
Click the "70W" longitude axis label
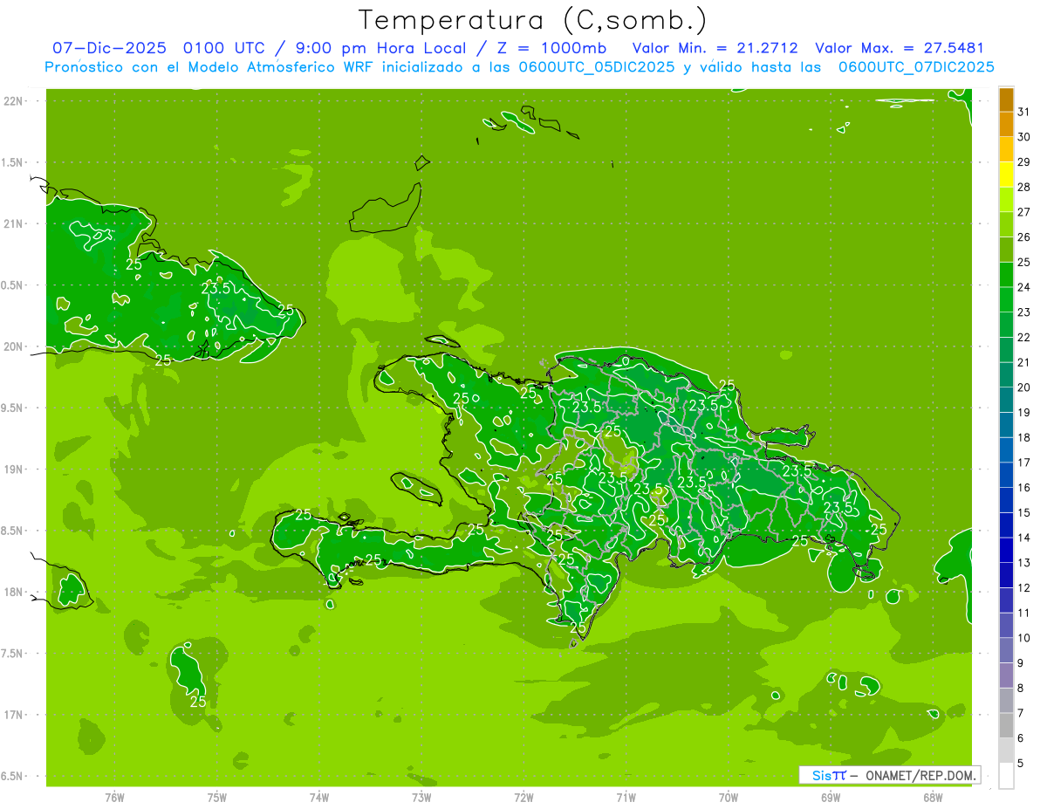[729, 797]
